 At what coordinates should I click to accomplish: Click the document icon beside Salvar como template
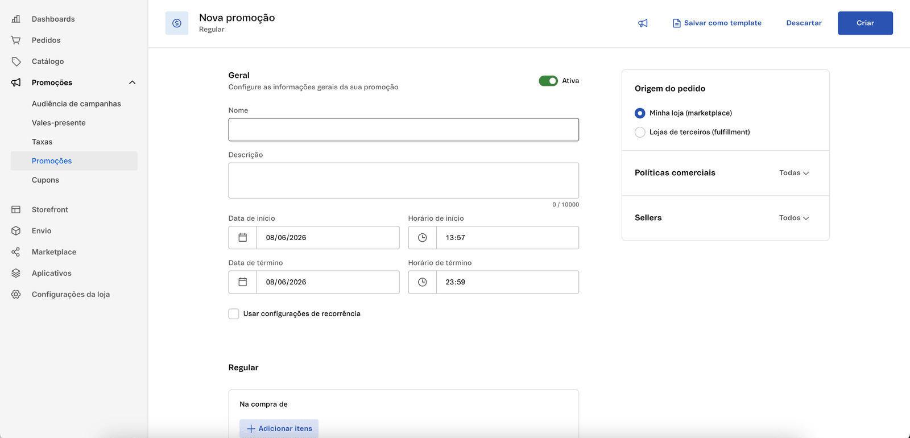click(x=676, y=23)
